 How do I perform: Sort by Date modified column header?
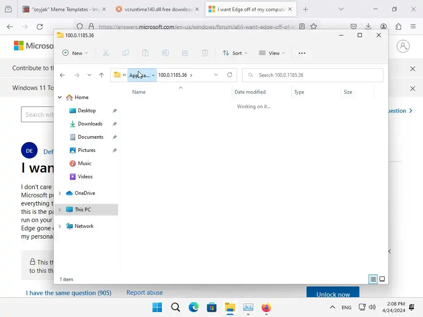point(250,92)
